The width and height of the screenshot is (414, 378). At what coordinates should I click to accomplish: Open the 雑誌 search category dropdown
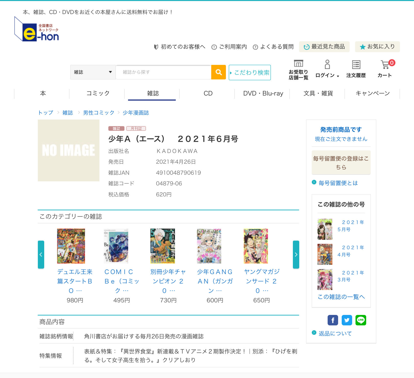[x=93, y=72]
